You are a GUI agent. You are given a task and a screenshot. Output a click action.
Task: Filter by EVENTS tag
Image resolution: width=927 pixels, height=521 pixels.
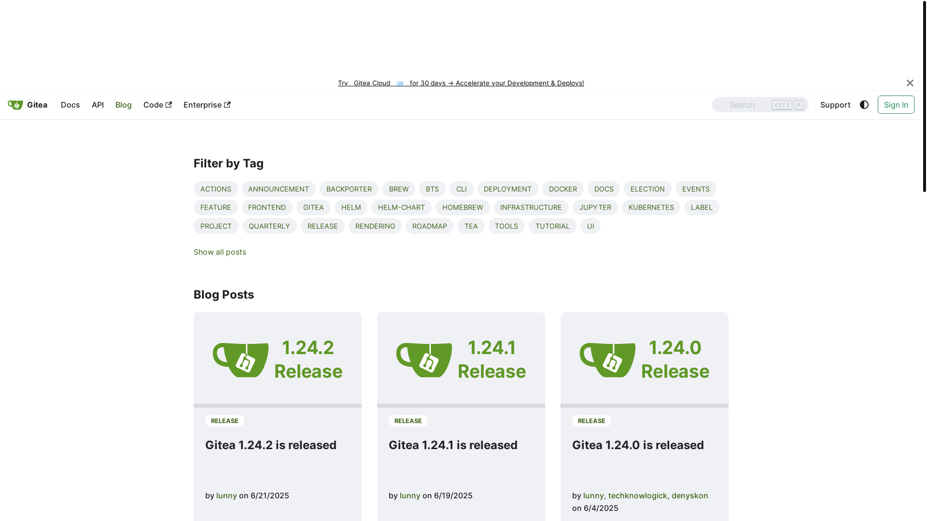point(696,189)
